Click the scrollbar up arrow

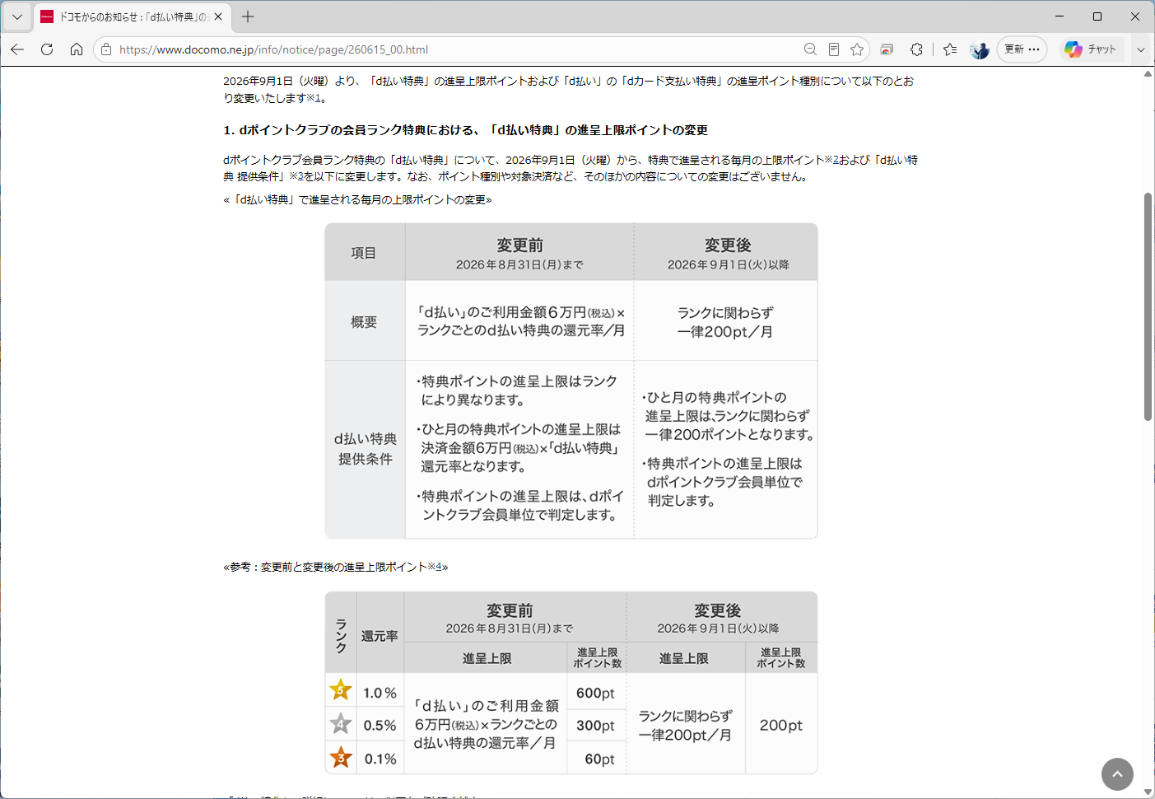click(x=1148, y=73)
